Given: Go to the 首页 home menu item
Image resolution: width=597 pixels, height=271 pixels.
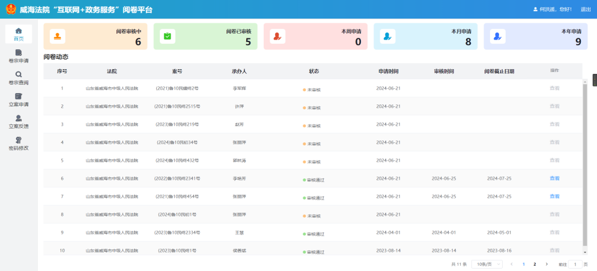Looking at the screenshot, I should (x=19, y=34).
